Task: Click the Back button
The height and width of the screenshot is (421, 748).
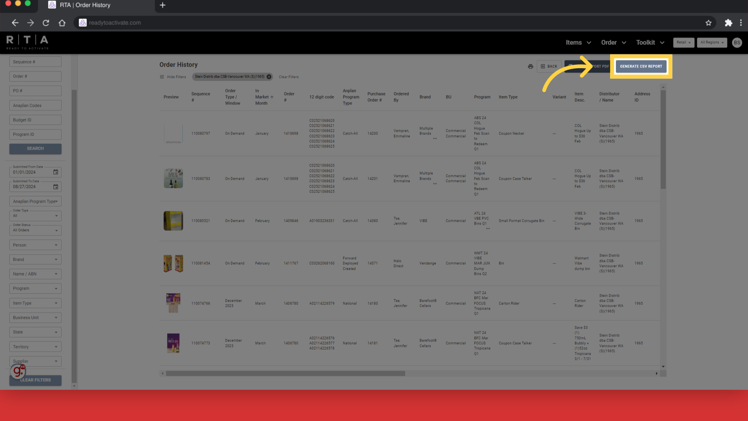Action: click(x=549, y=67)
